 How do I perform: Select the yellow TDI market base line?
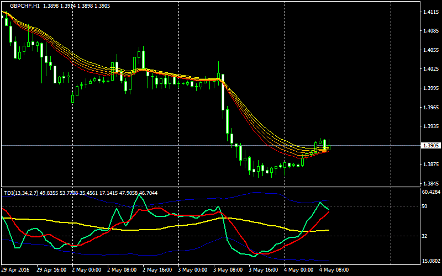pyautogui.click(x=166, y=227)
